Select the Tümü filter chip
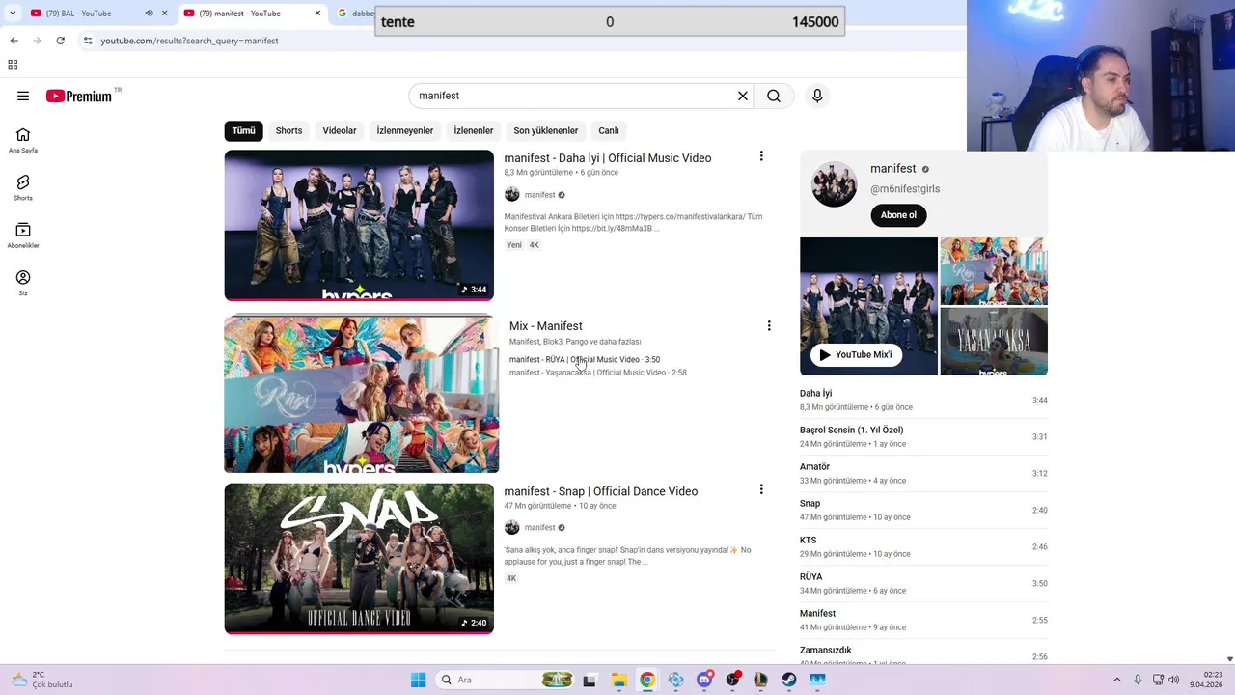This screenshot has height=695, width=1235. pos(243,130)
